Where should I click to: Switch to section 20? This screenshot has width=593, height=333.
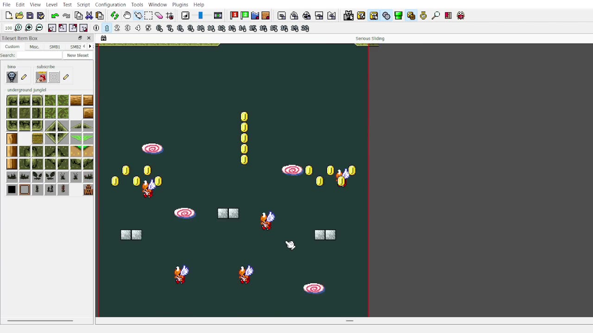305,28
